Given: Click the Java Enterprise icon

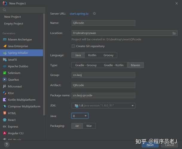Looking at the screenshot, I should [x=5, y=46].
